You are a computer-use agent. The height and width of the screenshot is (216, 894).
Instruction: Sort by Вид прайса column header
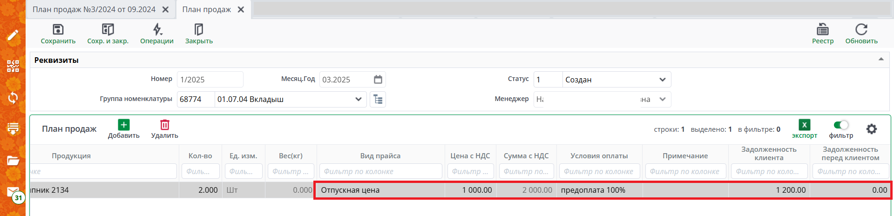tap(380, 156)
